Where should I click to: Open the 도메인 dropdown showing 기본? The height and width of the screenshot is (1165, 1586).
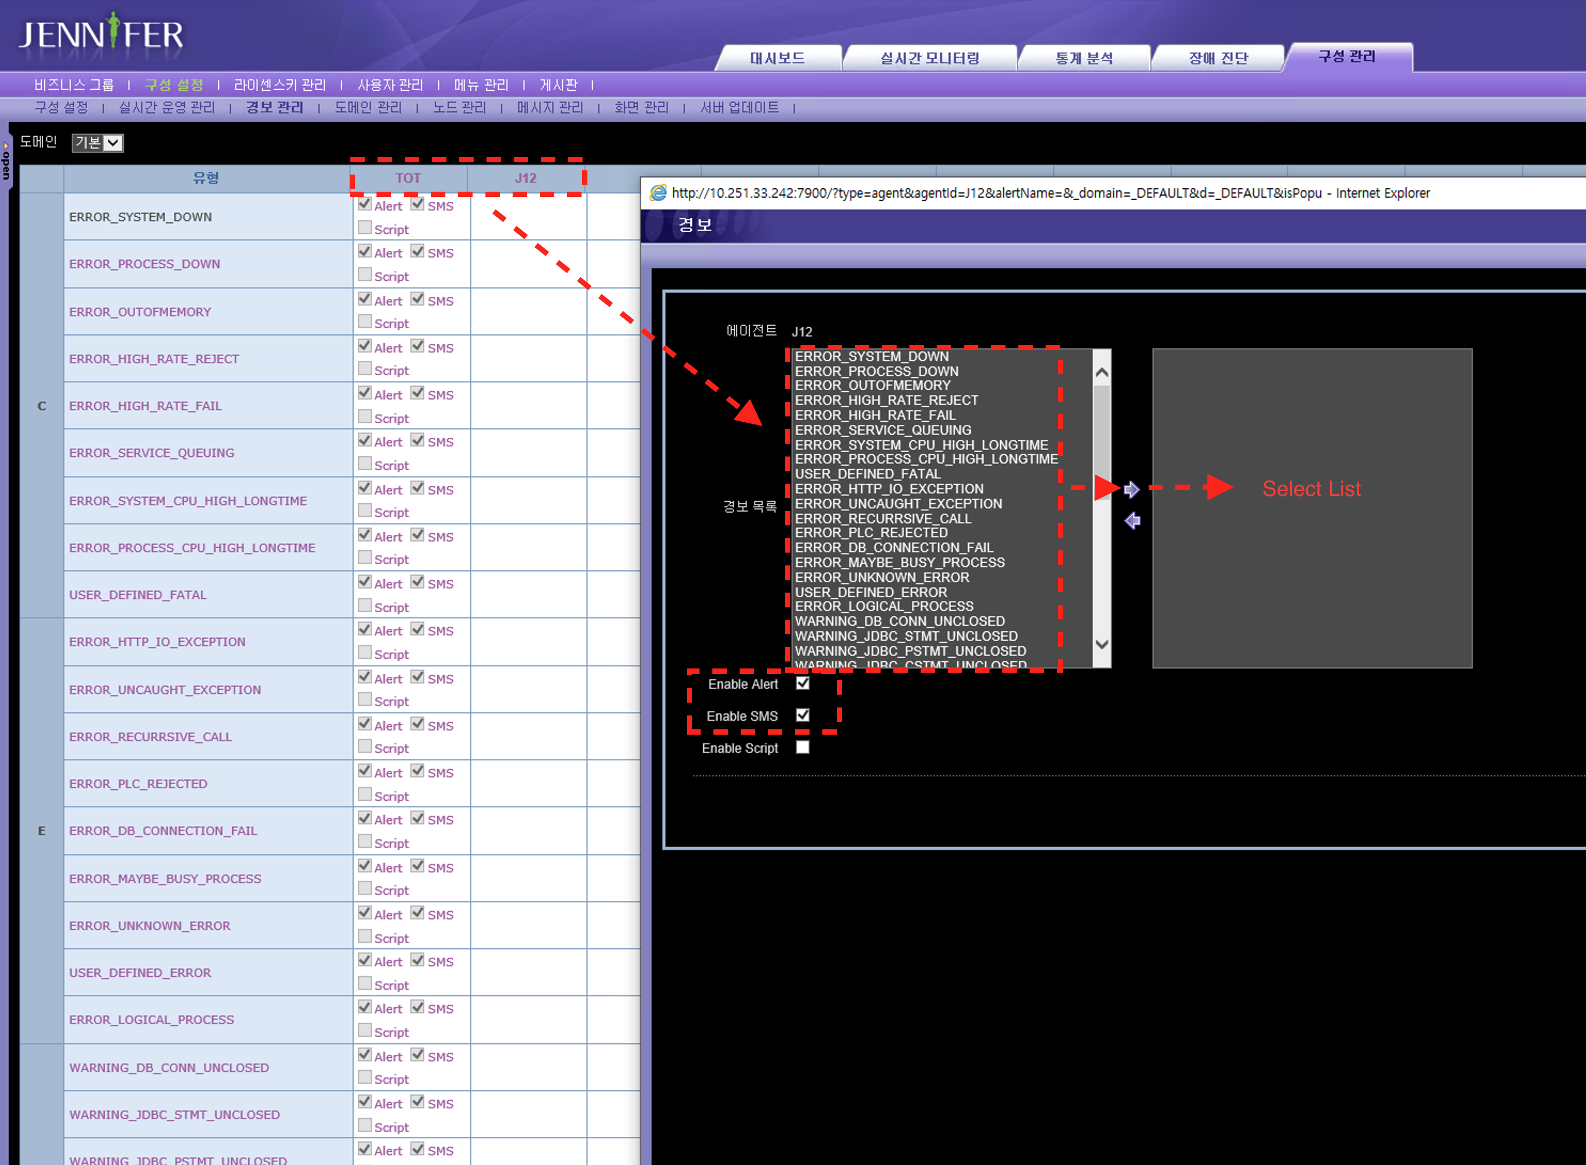(98, 143)
